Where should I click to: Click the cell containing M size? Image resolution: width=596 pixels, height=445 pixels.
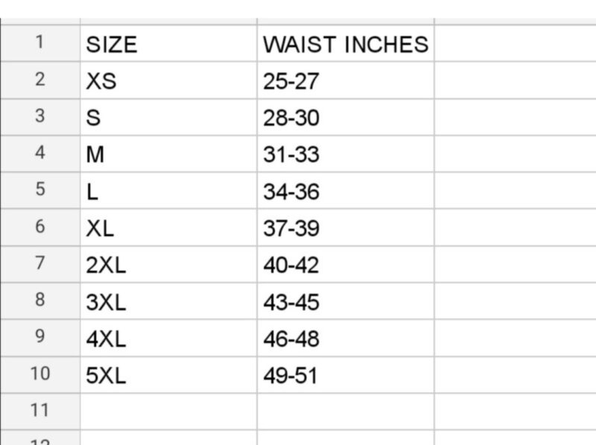tap(168, 154)
